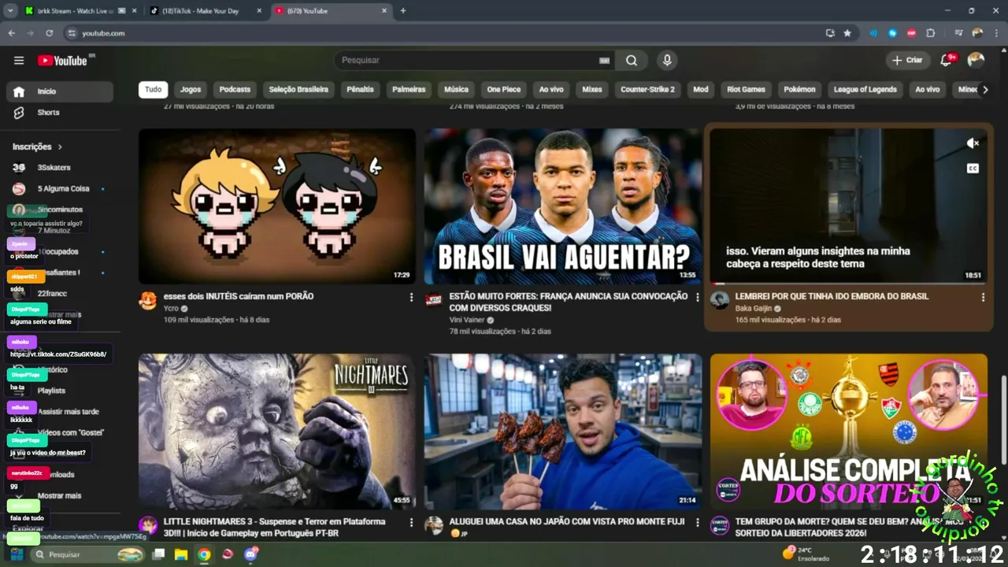1008x567 pixels.
Task: Select the One Piece chip
Action: click(504, 90)
